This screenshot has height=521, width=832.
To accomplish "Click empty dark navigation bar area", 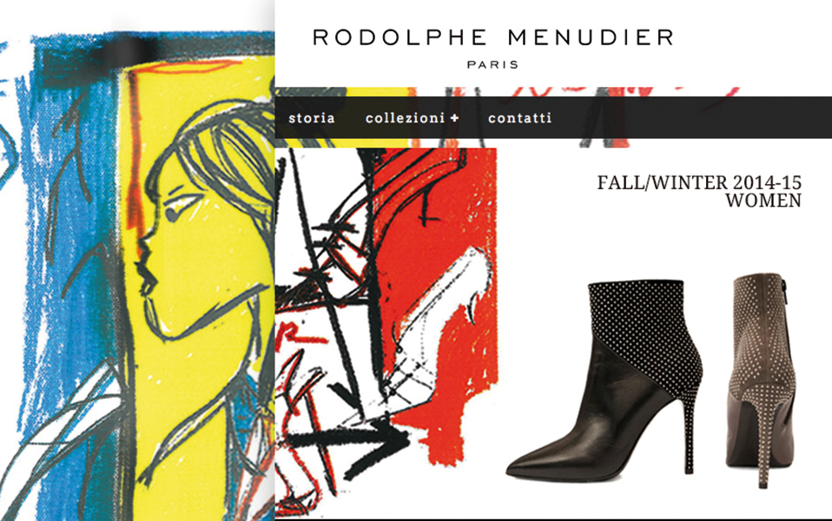I will pyautogui.click(x=690, y=118).
